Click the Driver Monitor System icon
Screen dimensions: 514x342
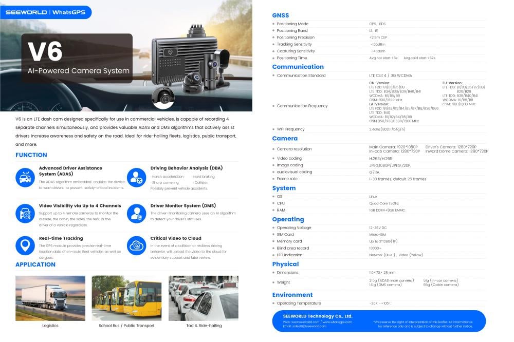136,213
